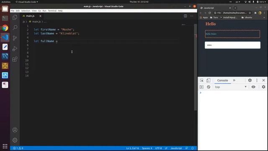Open the Run and Debug view
This screenshot has width=268, height=151.
pos(15,49)
